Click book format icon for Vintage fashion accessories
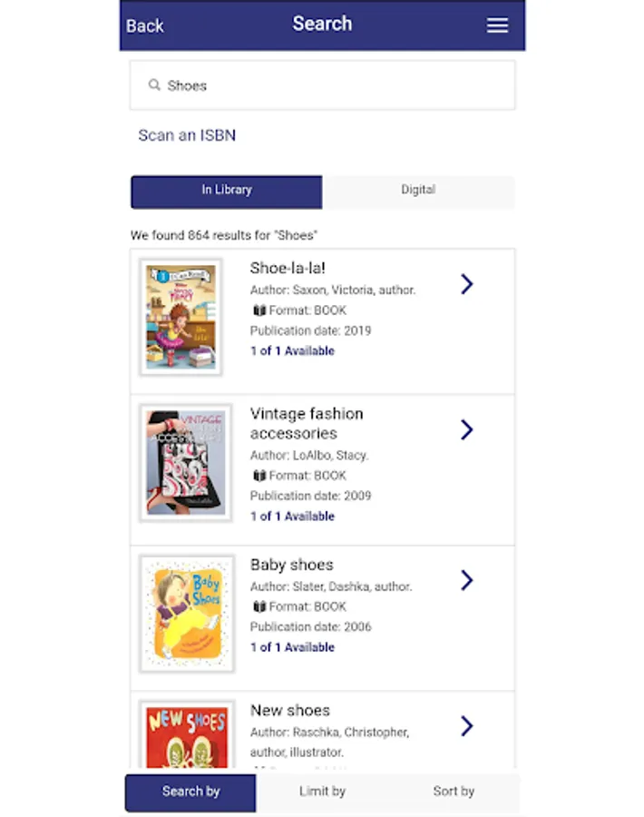 pyautogui.click(x=259, y=476)
